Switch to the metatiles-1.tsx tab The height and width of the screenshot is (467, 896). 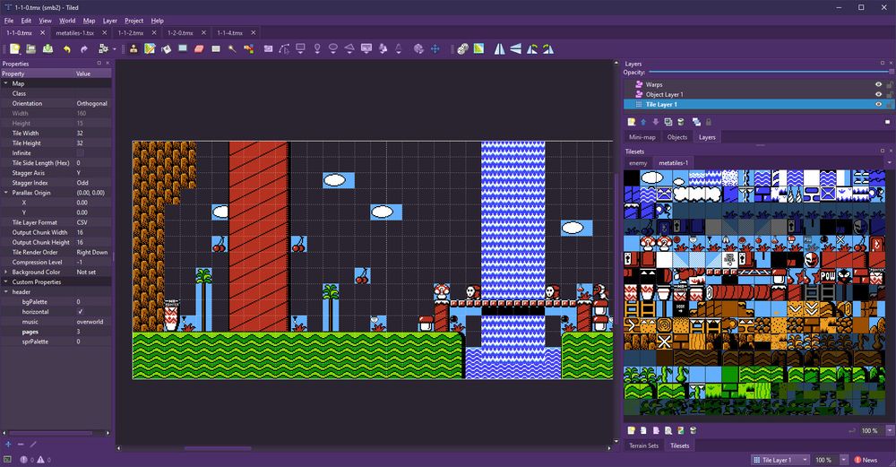[x=75, y=33]
